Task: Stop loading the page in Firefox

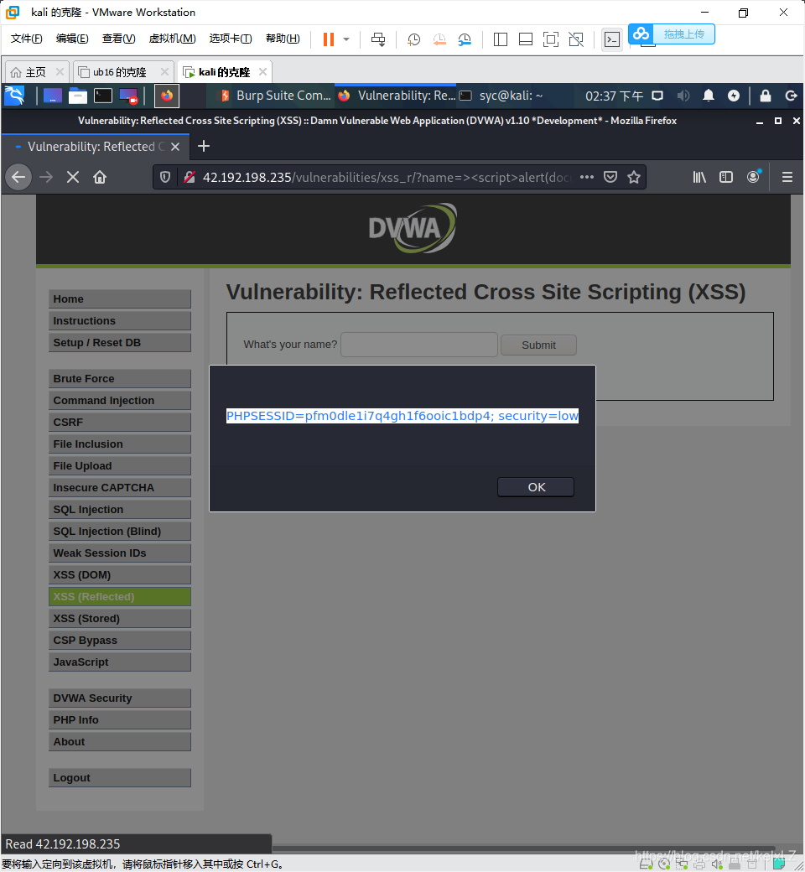Action: pyautogui.click(x=73, y=178)
